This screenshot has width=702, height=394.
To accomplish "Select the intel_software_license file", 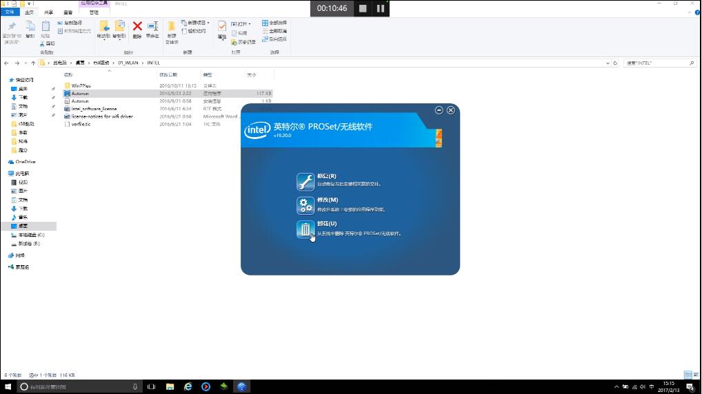I will click(94, 109).
